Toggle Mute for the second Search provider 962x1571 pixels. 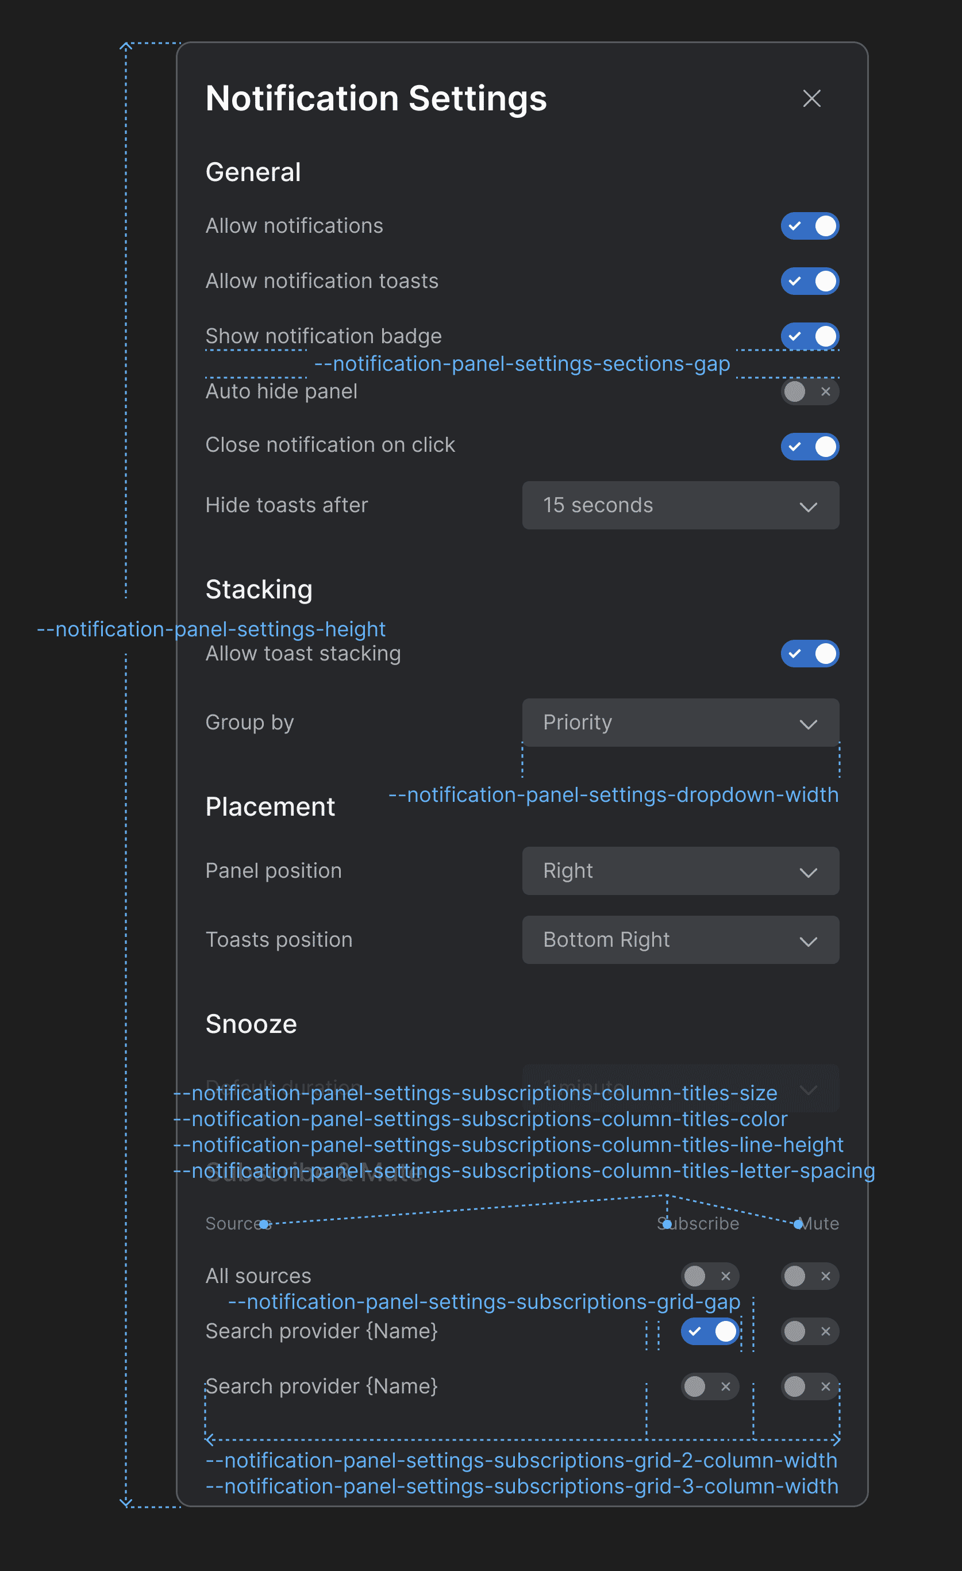809,1386
